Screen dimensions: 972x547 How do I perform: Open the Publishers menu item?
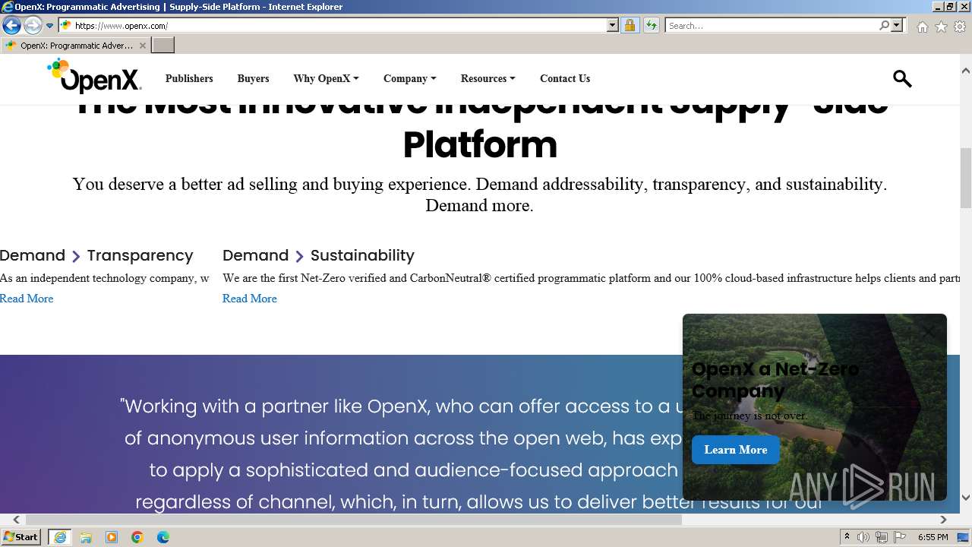tap(189, 78)
